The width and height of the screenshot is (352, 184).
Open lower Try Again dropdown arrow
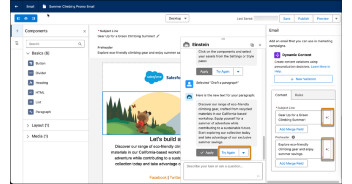coord(244,153)
